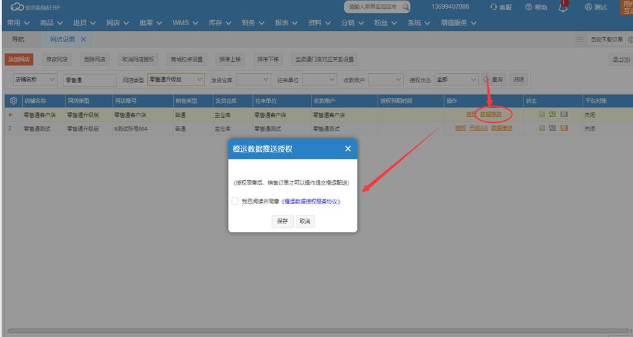633x337 pixels.
Task: Open the 测试 user account icon
Action: pos(588,7)
